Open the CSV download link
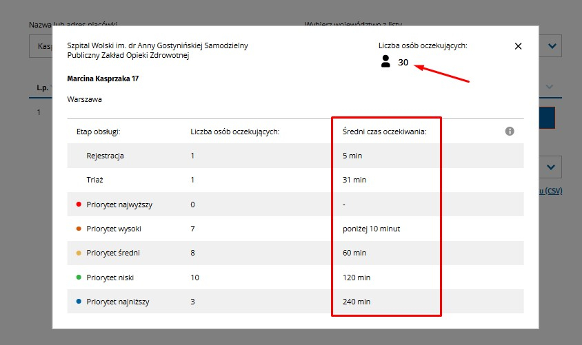 click(x=551, y=191)
